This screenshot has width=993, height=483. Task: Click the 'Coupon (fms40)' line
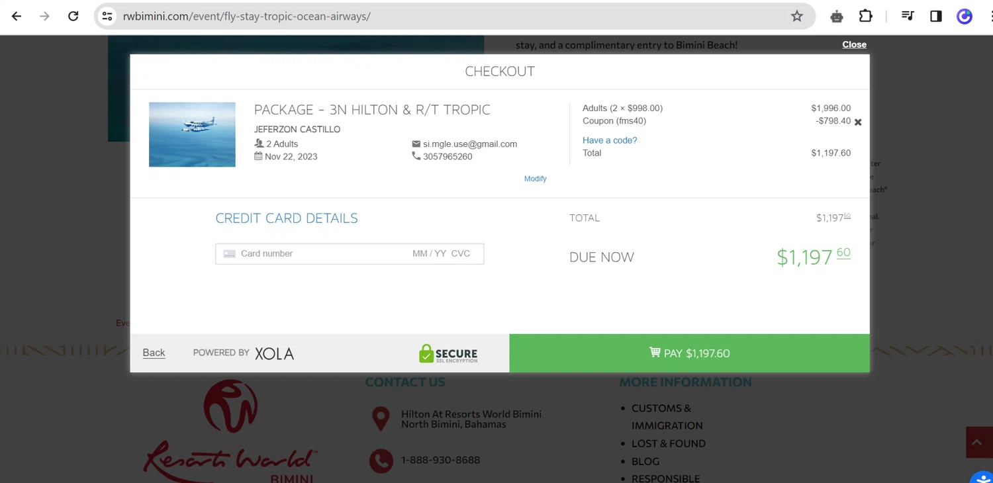click(x=614, y=121)
